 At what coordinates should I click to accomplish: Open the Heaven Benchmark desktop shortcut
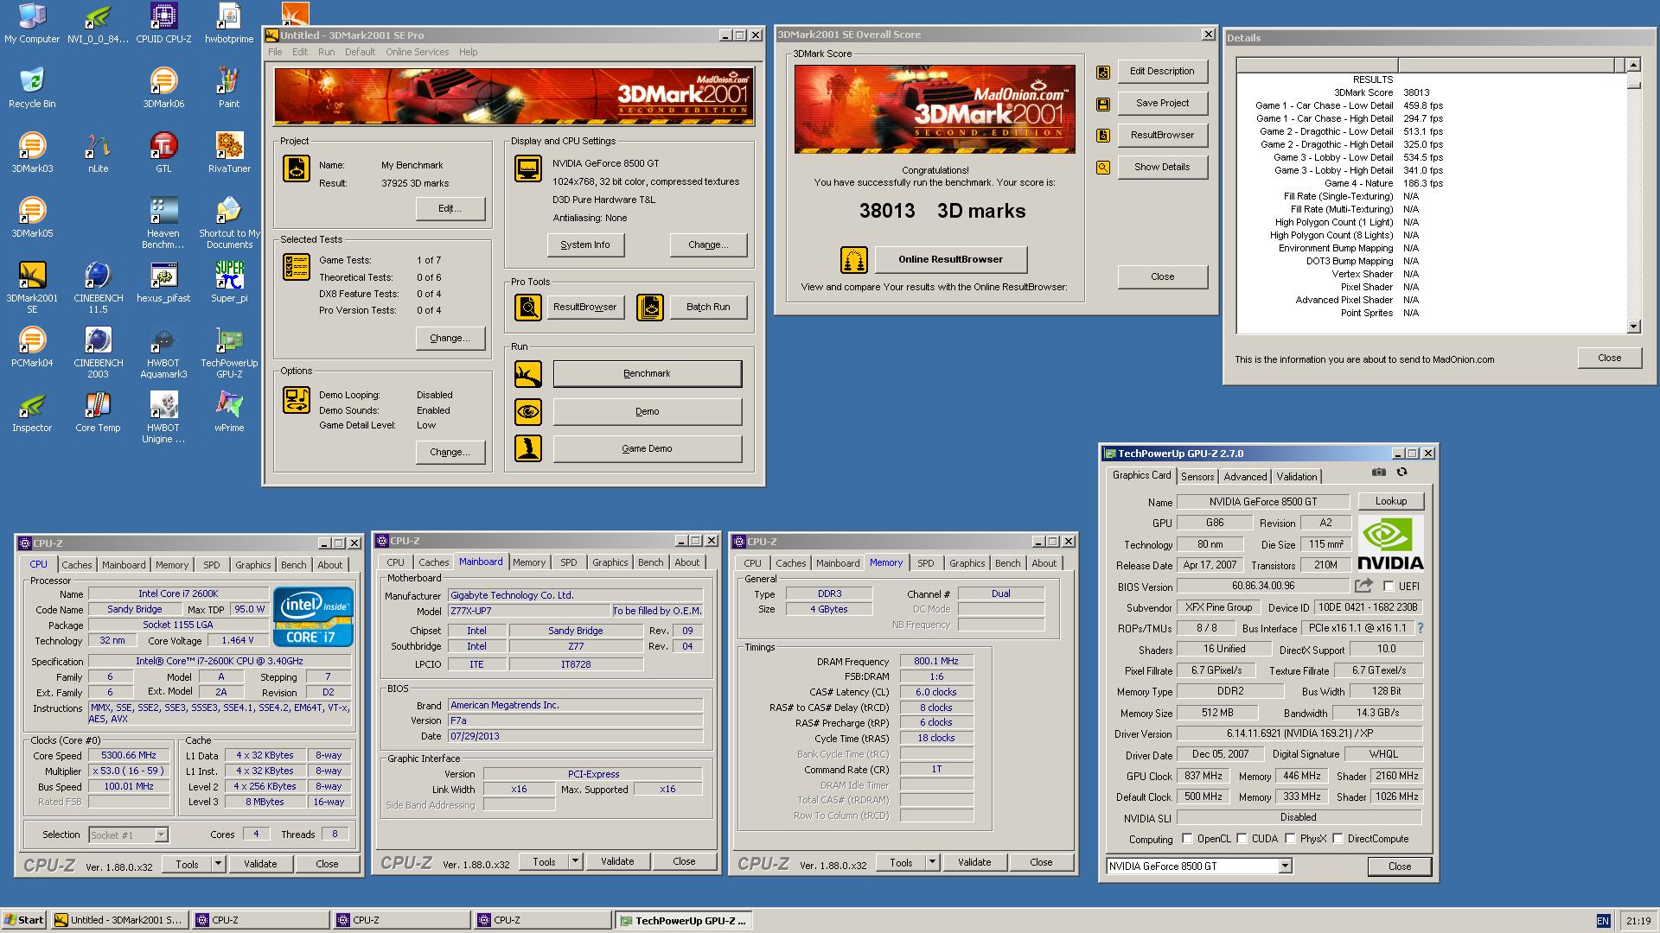(163, 223)
